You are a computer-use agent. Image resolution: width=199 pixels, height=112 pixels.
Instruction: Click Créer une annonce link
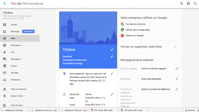[x=19, y=89]
